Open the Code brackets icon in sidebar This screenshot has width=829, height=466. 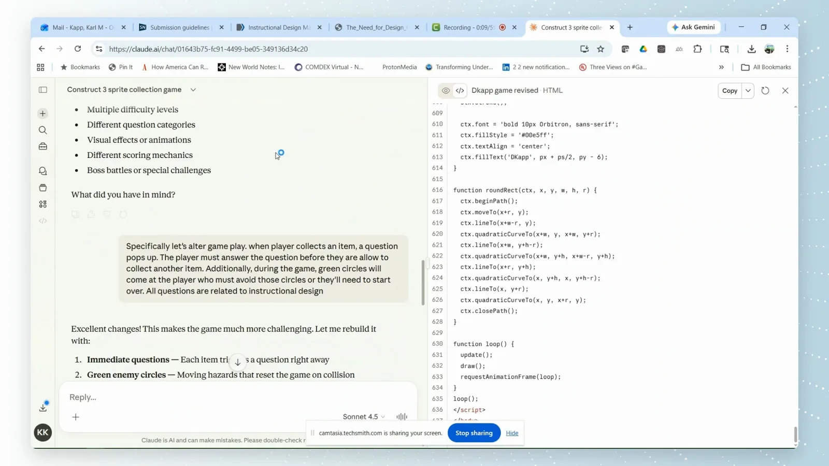tap(43, 221)
